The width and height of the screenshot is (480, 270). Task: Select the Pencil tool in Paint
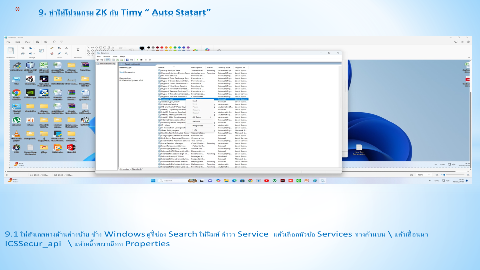(x=52, y=48)
